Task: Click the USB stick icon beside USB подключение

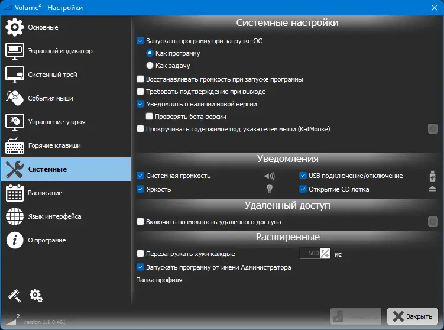Action: click(x=432, y=176)
